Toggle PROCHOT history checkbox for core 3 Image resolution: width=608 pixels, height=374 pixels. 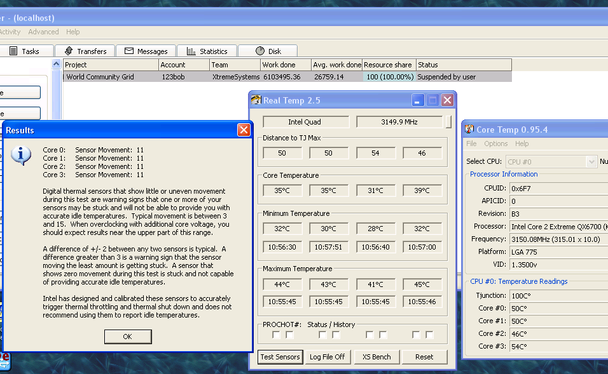pos(430,335)
